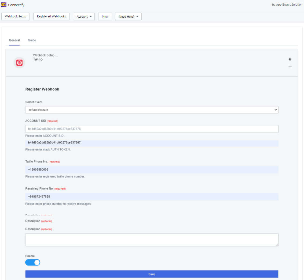Click the auth token input field
304x280 pixels.
click(152, 143)
